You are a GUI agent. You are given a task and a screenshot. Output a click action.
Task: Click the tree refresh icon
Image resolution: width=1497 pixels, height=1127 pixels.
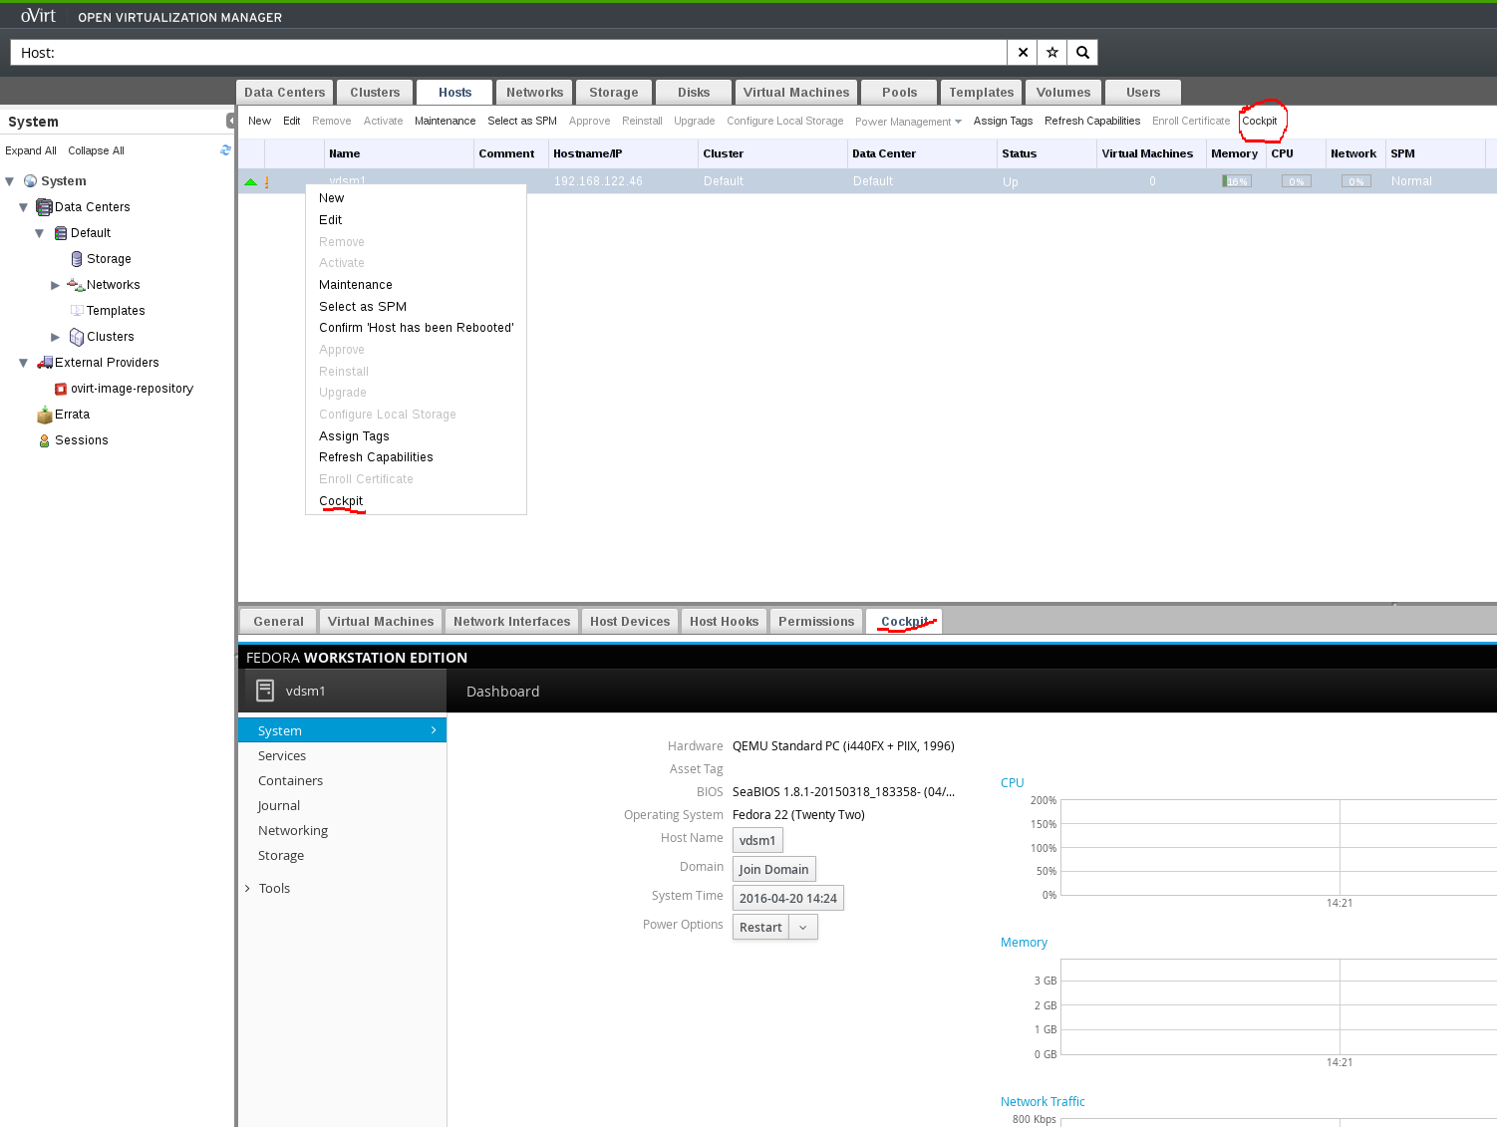coord(225,150)
